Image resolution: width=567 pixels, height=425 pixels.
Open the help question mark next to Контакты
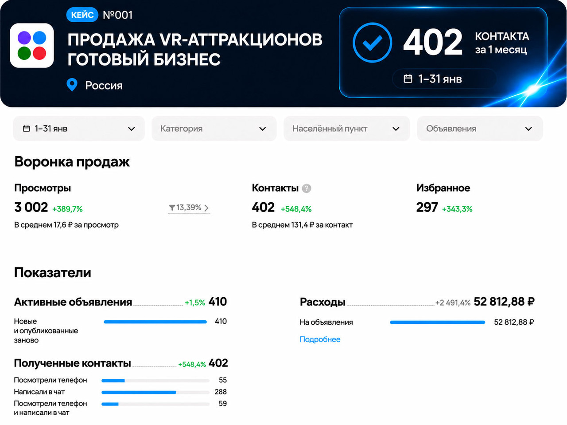click(307, 189)
